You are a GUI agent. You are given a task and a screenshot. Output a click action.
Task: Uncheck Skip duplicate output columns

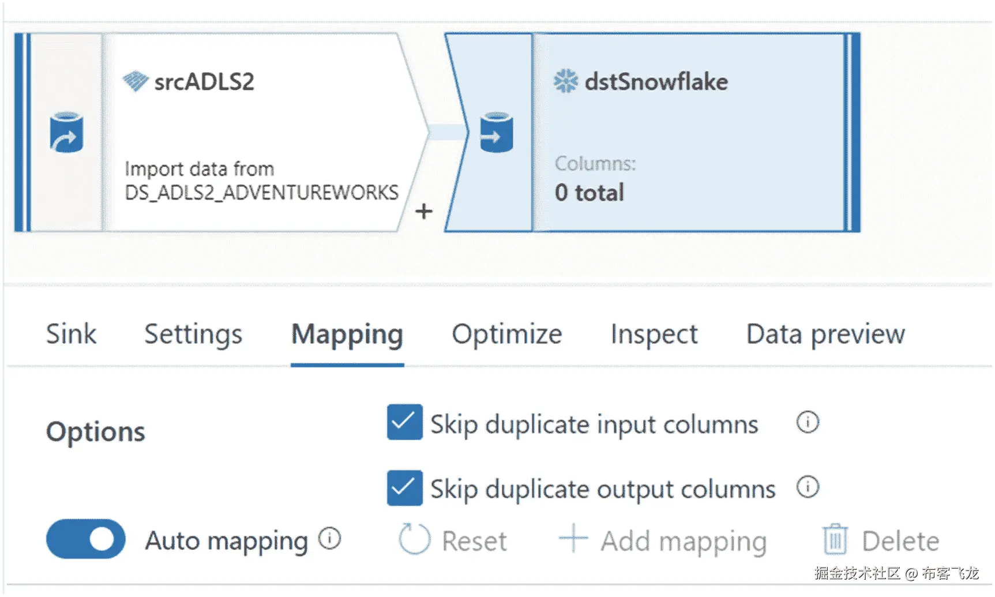404,488
